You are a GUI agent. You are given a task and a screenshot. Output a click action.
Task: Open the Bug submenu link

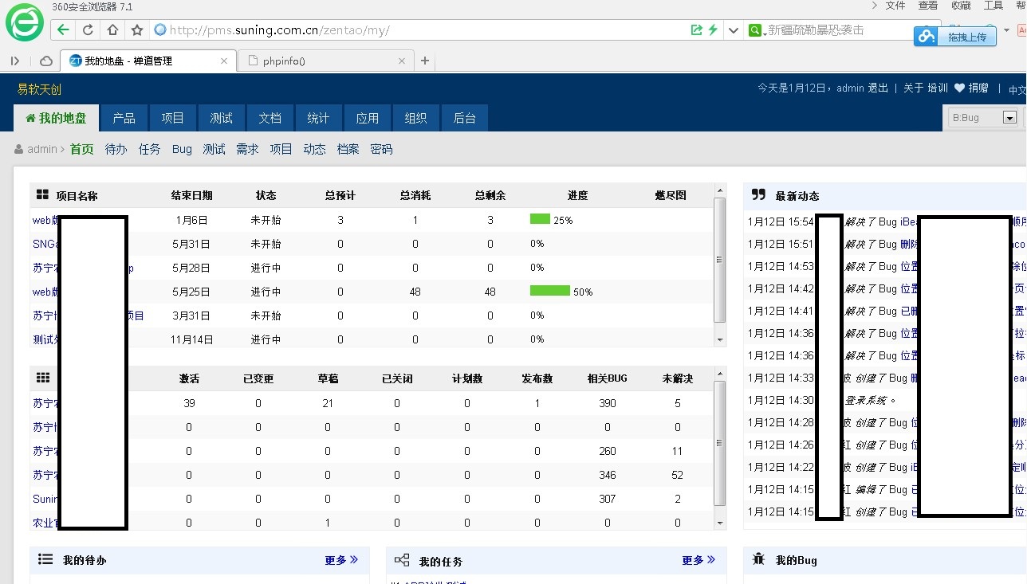[182, 149]
